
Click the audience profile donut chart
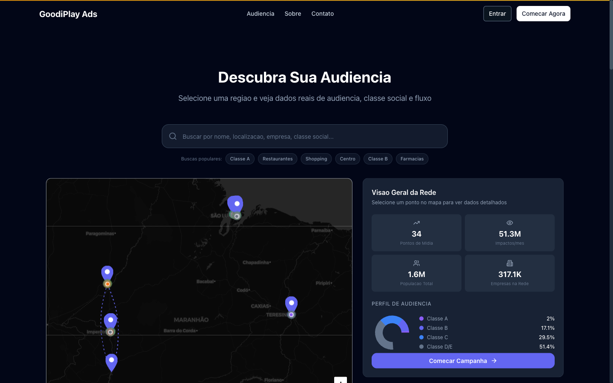point(392,332)
